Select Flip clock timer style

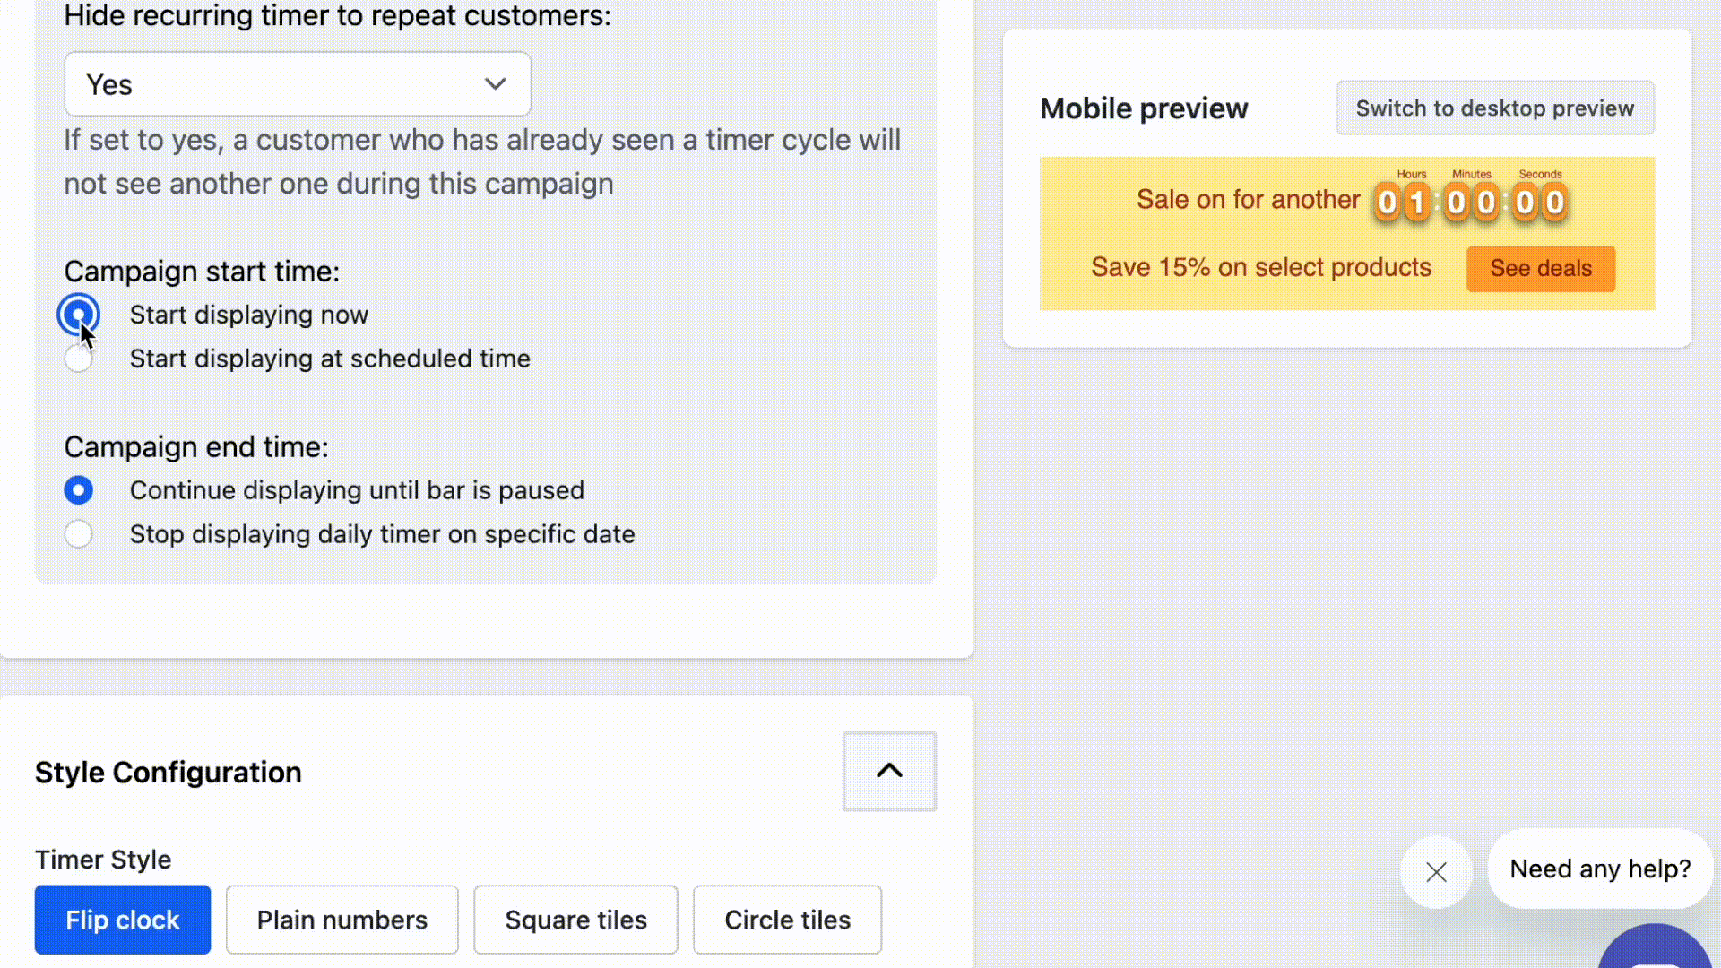(x=123, y=920)
